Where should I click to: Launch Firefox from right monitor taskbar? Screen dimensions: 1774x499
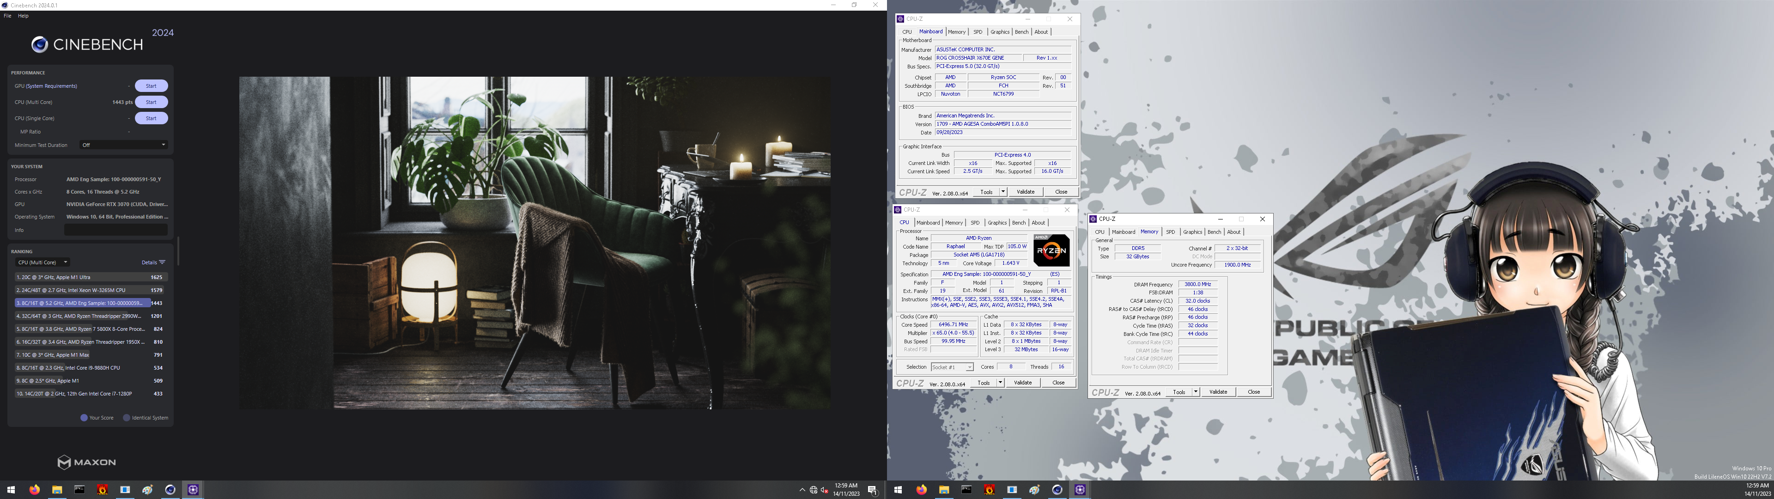pos(922,490)
